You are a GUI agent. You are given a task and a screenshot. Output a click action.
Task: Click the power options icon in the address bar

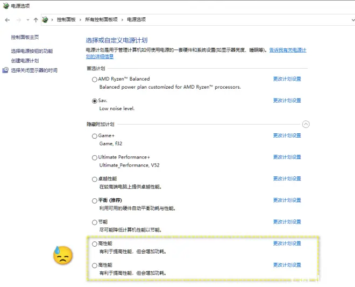(x=45, y=20)
